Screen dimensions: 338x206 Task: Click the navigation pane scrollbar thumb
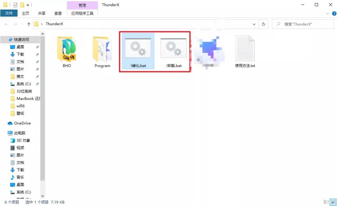[x=43, y=108]
